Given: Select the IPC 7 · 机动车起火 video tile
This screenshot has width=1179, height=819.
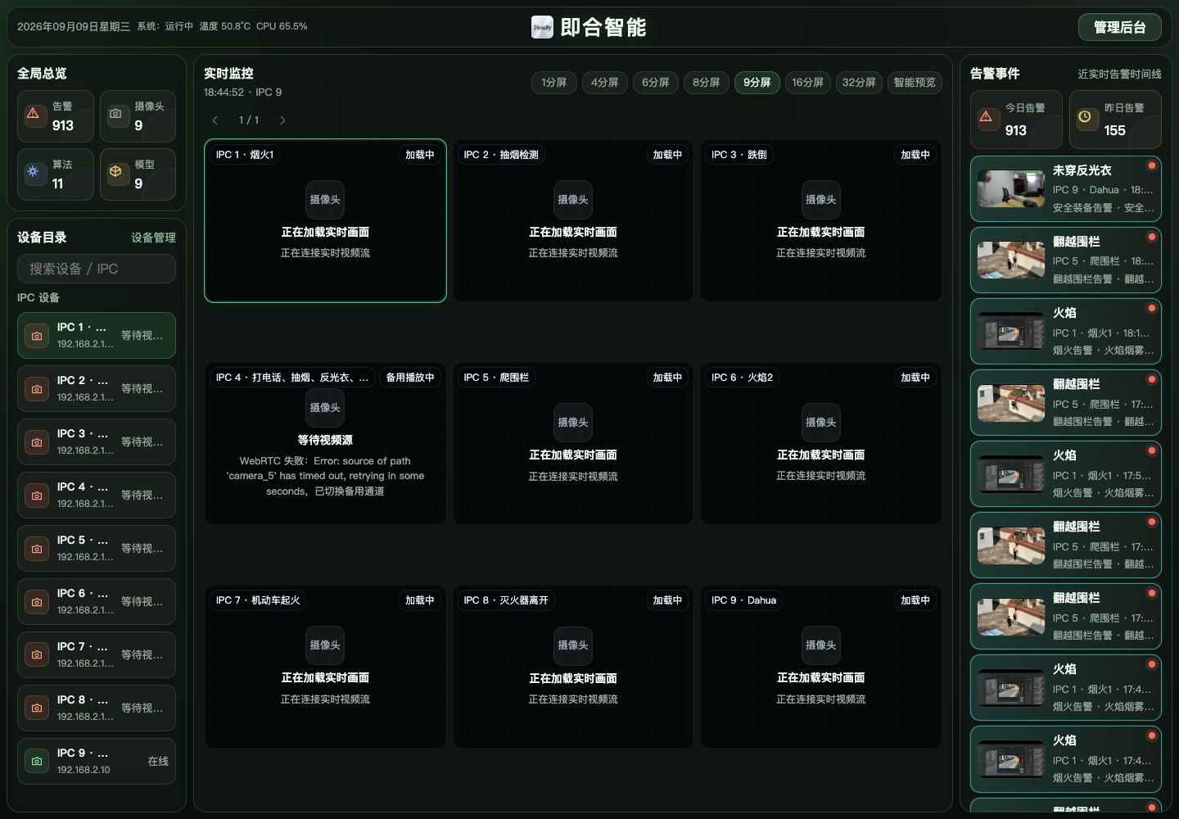Looking at the screenshot, I should click(x=325, y=667).
